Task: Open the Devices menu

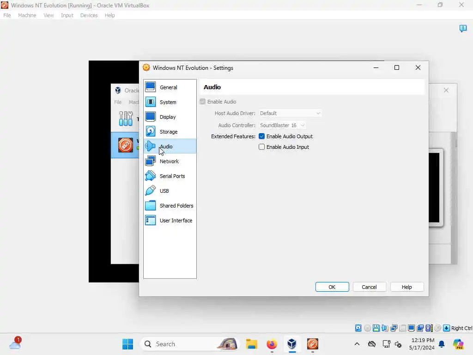Action: pyautogui.click(x=89, y=15)
